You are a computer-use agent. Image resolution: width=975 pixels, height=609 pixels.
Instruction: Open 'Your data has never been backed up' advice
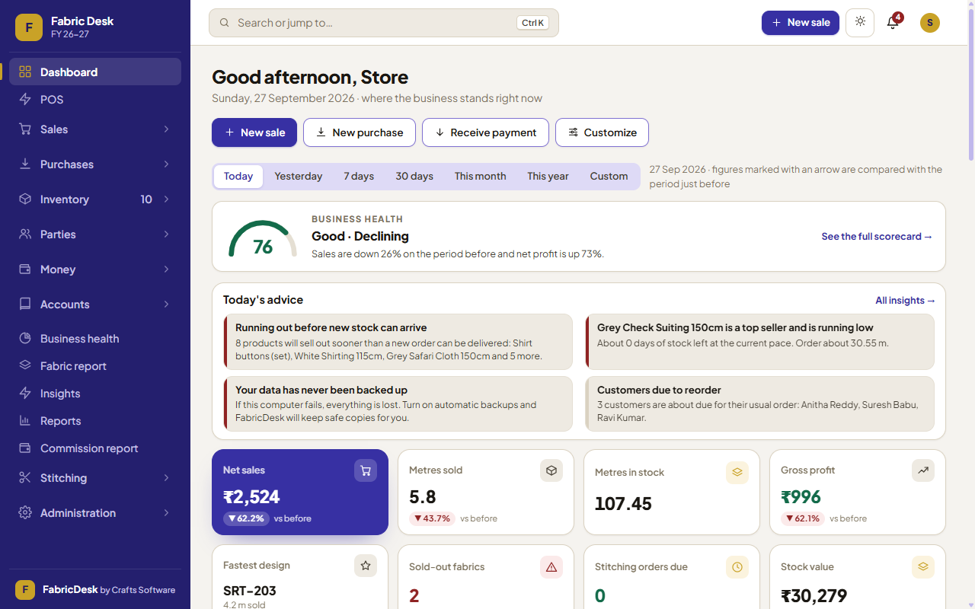point(398,403)
